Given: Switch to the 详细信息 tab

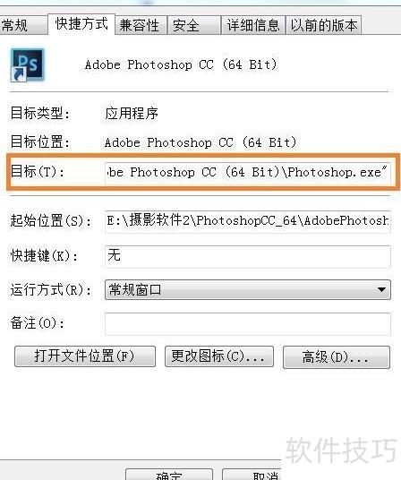Looking at the screenshot, I should click(253, 25).
